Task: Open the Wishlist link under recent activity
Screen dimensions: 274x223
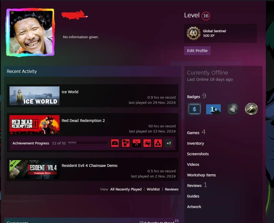Action: pyautogui.click(x=153, y=189)
